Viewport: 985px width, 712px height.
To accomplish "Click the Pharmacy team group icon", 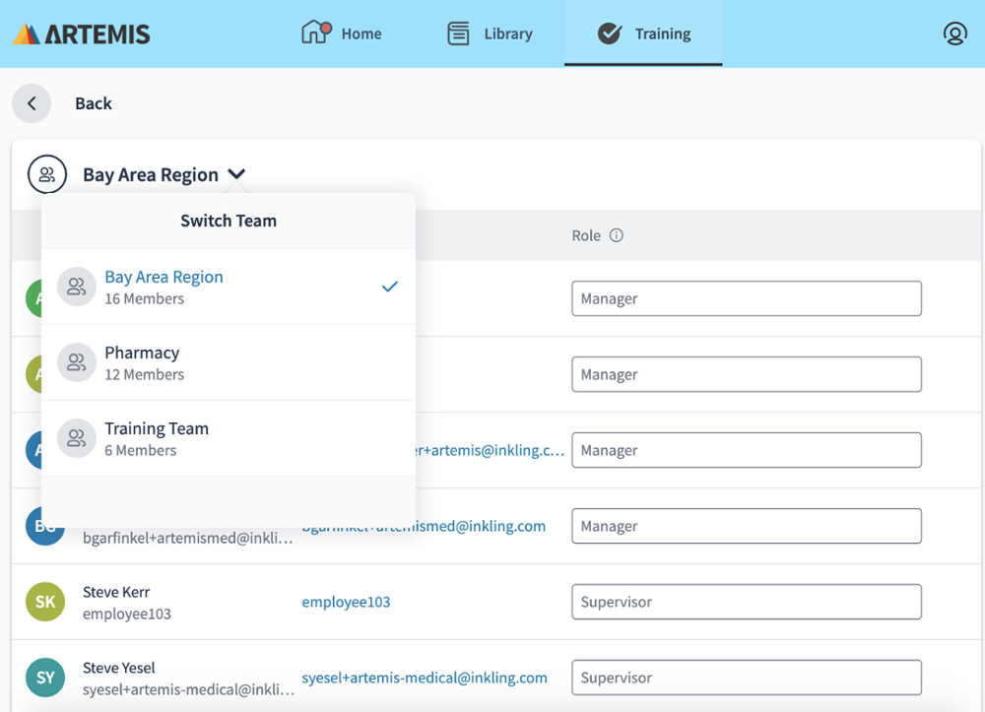I will point(76,362).
